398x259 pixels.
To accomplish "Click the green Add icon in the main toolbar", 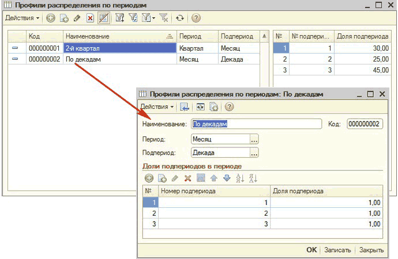I will (x=51, y=18).
